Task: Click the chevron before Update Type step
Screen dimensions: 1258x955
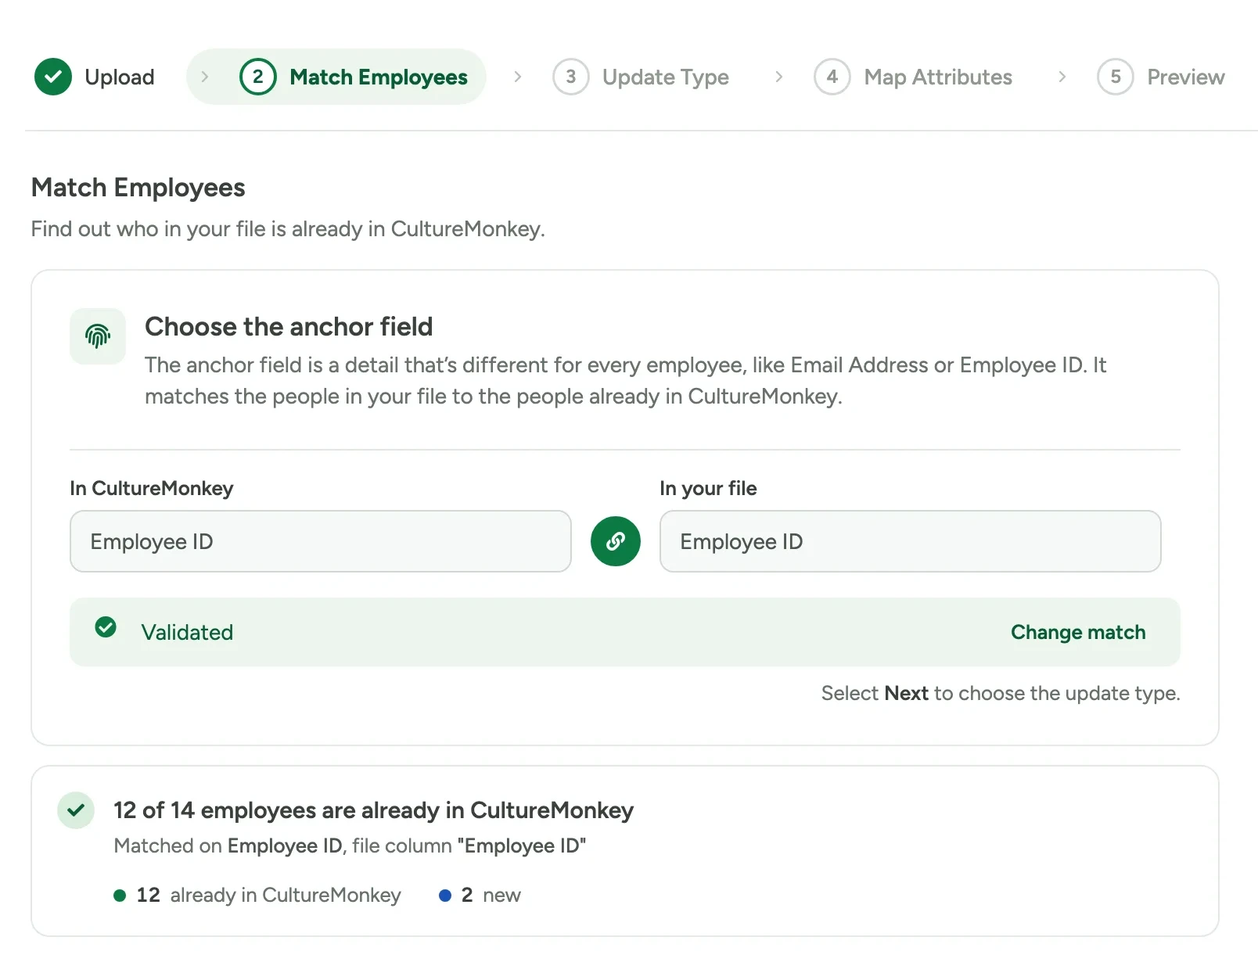Action: tap(518, 77)
